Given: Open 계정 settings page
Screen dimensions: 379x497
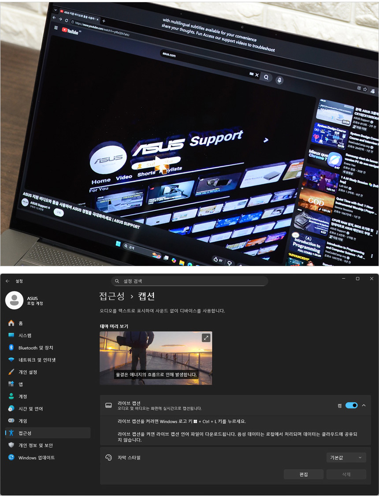Looking at the screenshot, I should 22,396.
